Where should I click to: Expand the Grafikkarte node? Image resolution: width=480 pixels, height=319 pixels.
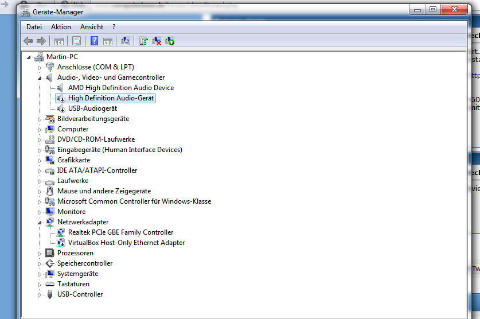click(40, 161)
